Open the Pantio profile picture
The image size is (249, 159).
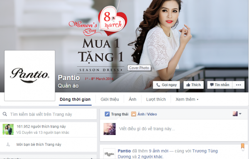pyautogui.click(x=30, y=75)
